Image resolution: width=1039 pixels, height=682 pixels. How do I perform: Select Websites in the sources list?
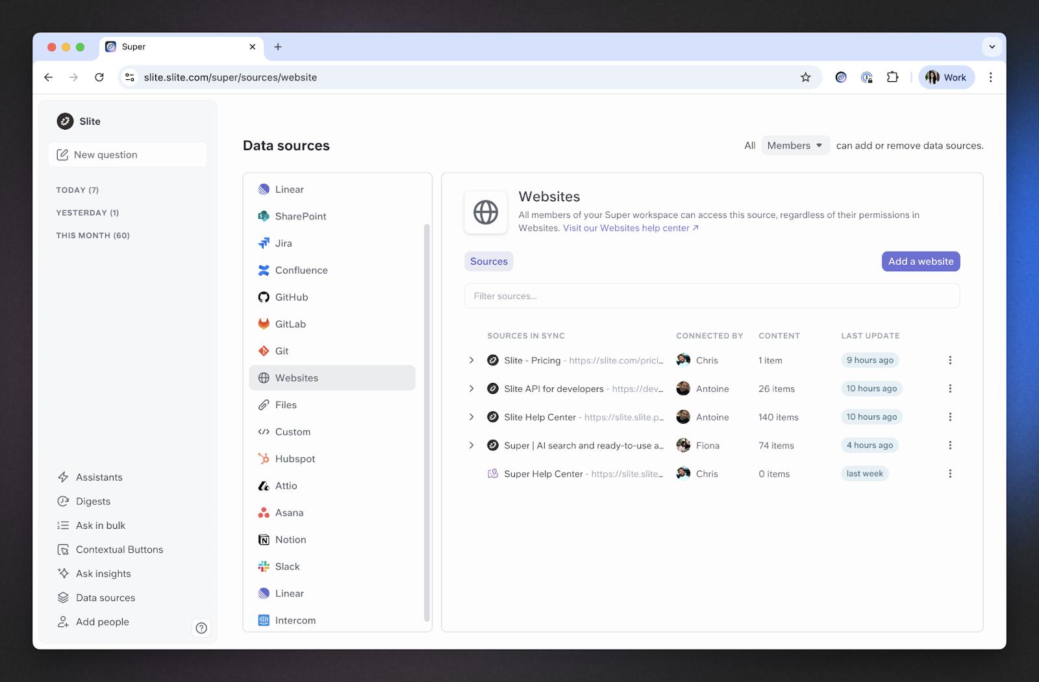point(332,378)
